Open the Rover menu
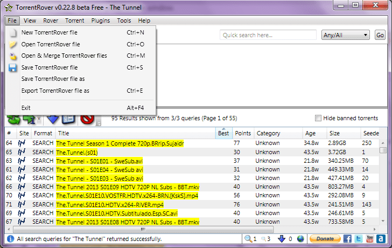This screenshot has height=248, width=392. [51, 20]
